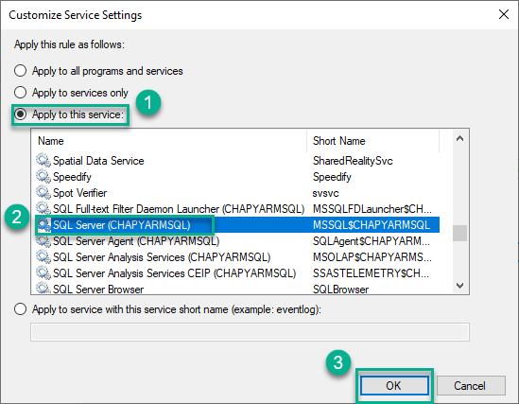Select SQL Server Analysis Services (CHAPYARMSQL) name

click(162, 257)
